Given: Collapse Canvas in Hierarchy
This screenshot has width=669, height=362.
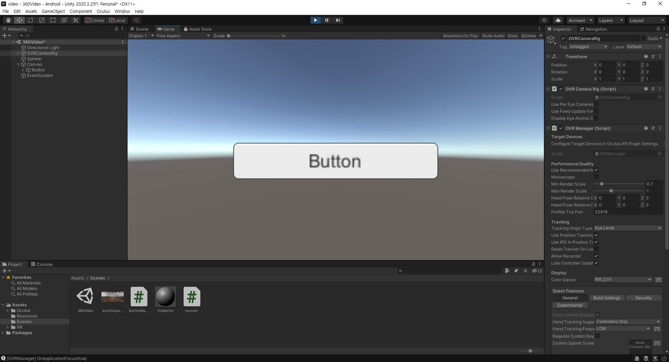Looking at the screenshot, I should tap(18, 64).
